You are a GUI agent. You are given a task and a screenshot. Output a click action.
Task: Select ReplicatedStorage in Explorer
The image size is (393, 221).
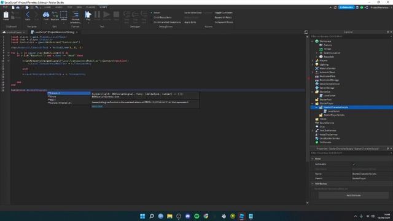point(329,80)
